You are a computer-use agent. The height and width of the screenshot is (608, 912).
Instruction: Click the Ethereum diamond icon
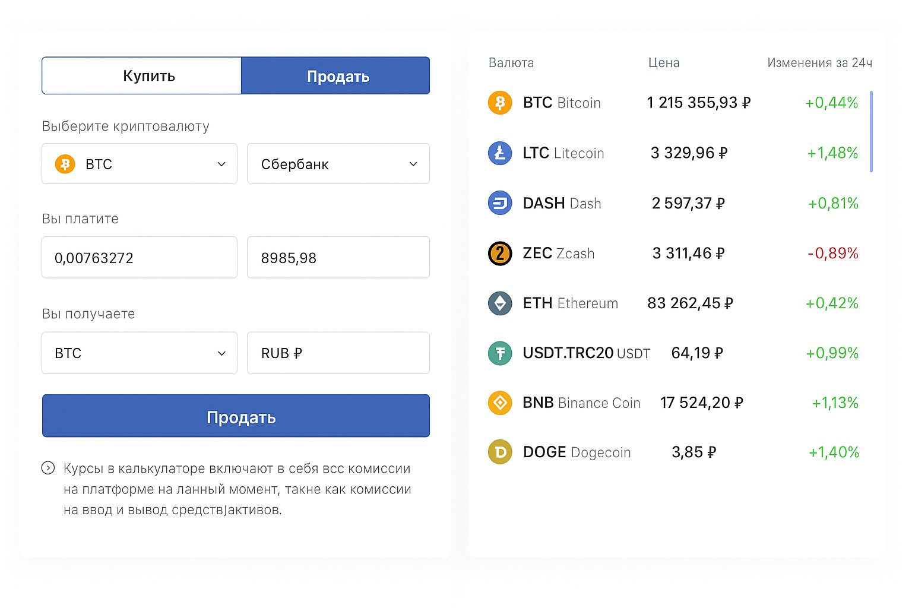[500, 303]
